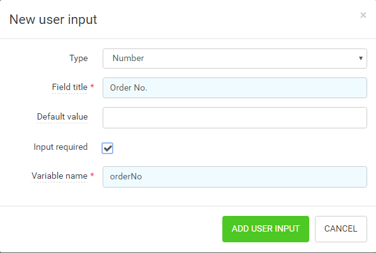Click the New user input heading
The image size is (376, 253).
pyautogui.click(x=53, y=20)
